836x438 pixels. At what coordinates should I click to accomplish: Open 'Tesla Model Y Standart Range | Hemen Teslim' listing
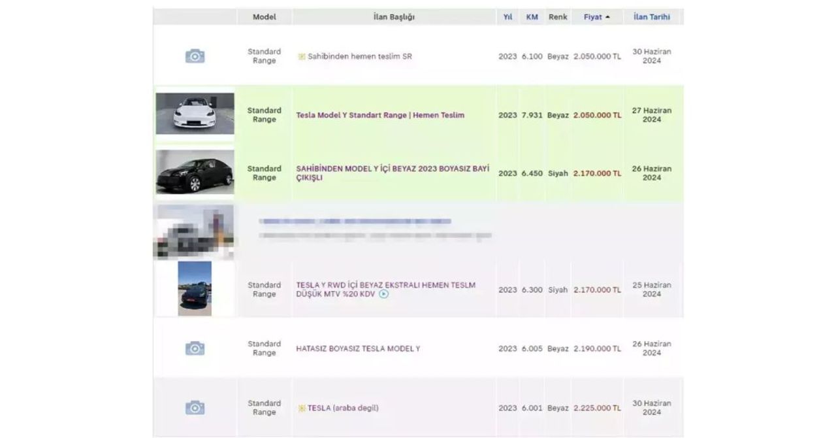click(x=380, y=115)
